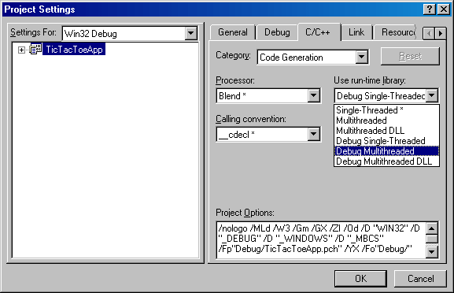
Task: Close the run-time library dropdown arrow
Action: pyautogui.click(x=432, y=95)
